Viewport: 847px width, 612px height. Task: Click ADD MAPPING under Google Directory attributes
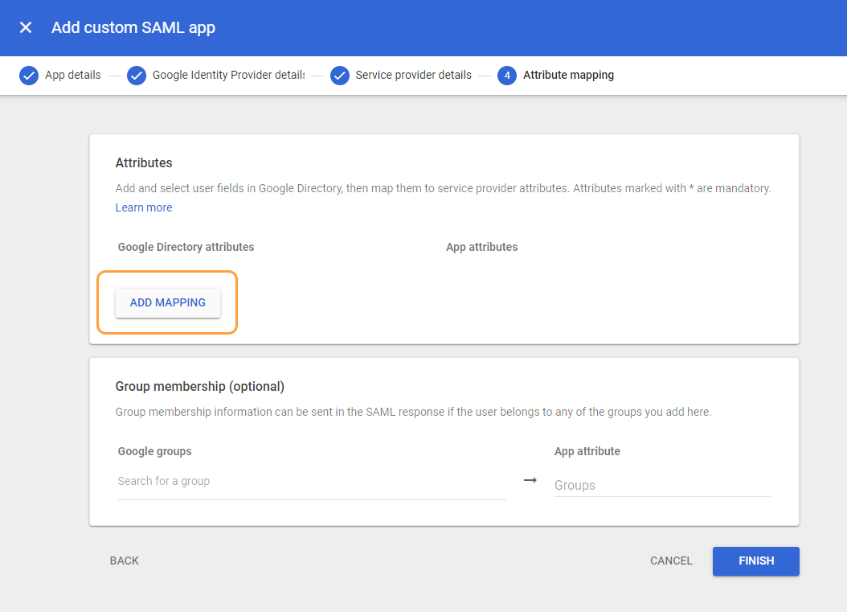point(167,302)
